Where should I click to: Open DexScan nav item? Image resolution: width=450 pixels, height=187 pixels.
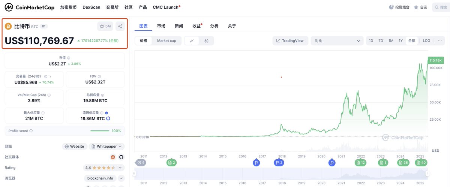pos(91,7)
